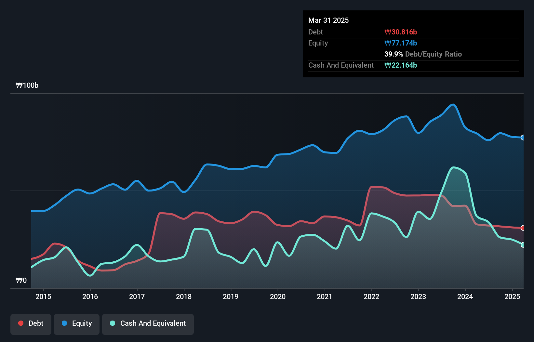Click the ₩22.164b cash value
This screenshot has width=534, height=342.
point(401,65)
